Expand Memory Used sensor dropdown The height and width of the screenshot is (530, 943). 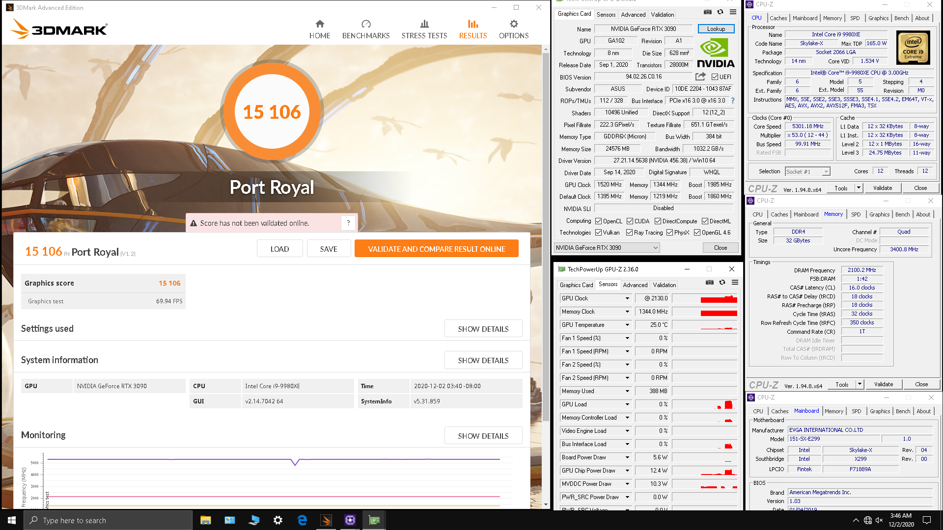pyautogui.click(x=627, y=391)
